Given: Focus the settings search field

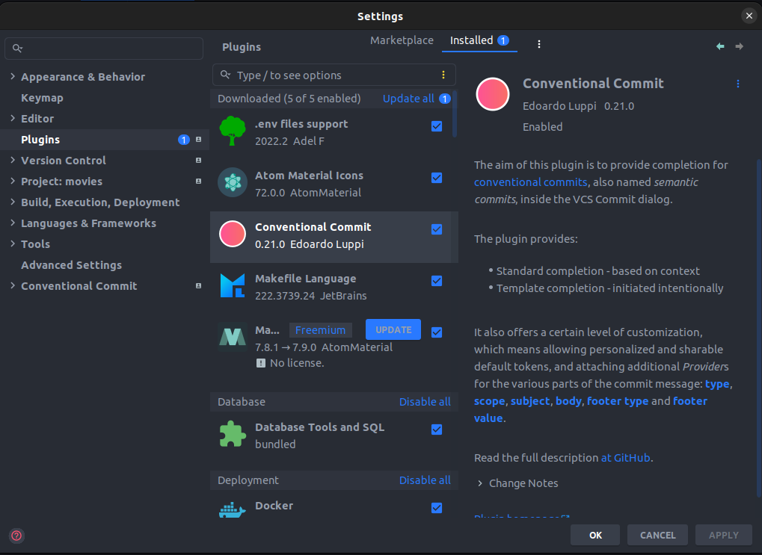Looking at the screenshot, I should (x=104, y=48).
